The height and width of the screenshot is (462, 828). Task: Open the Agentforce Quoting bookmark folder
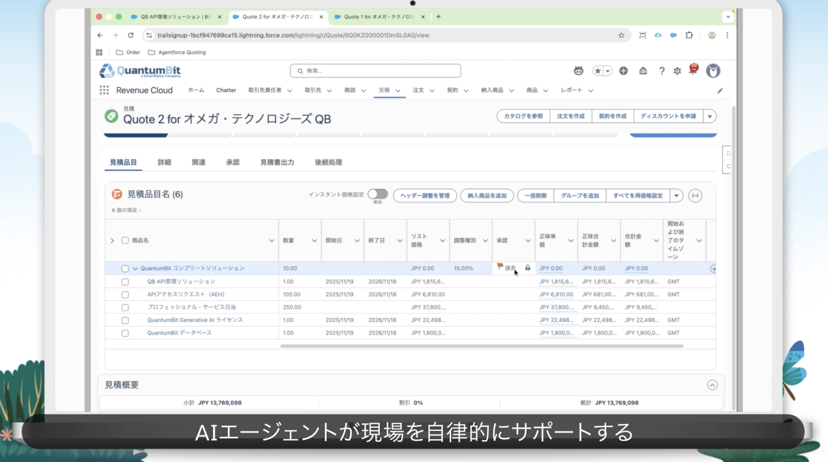click(x=177, y=52)
